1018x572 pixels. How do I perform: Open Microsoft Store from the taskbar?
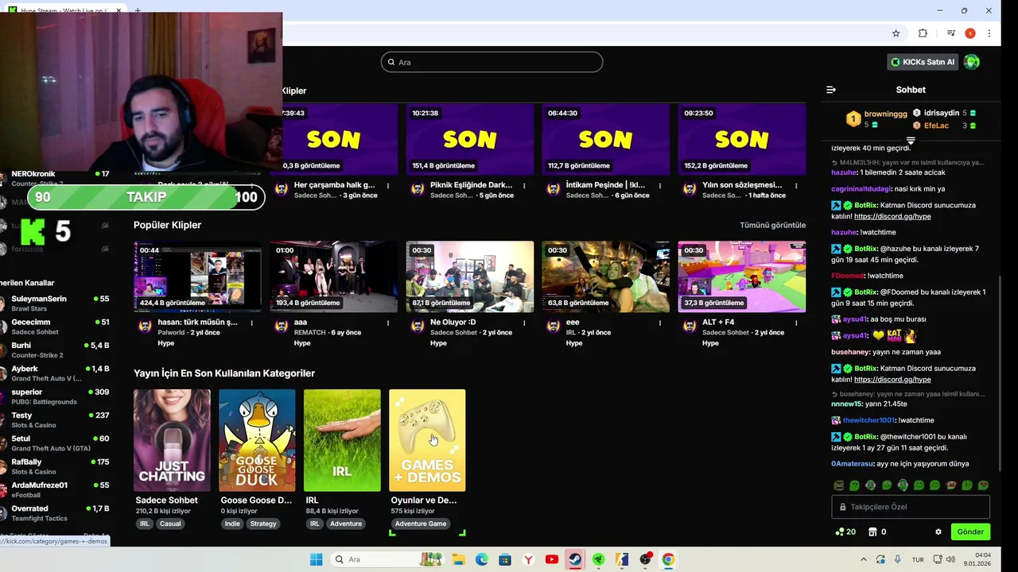click(505, 559)
